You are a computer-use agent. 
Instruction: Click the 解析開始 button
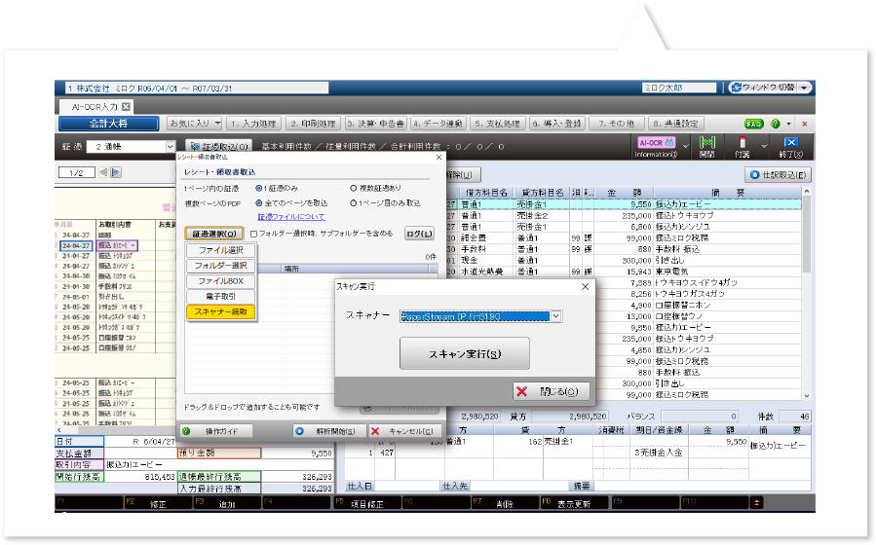[x=326, y=431]
